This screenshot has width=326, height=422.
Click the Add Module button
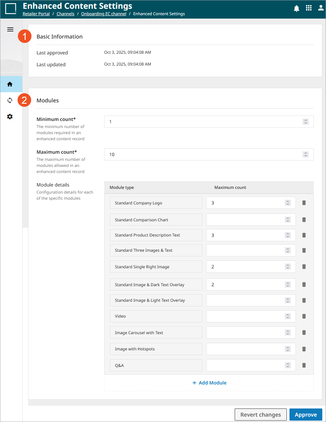coord(209,383)
